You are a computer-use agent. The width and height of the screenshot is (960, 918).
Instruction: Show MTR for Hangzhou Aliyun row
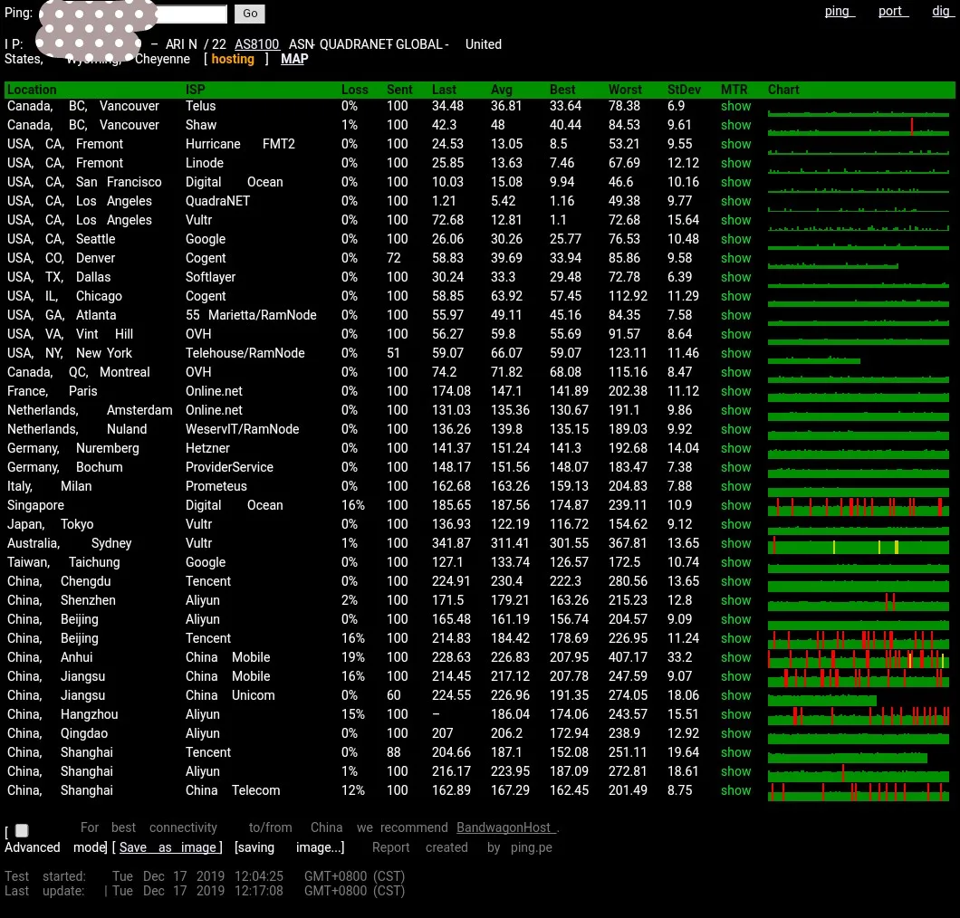point(735,713)
